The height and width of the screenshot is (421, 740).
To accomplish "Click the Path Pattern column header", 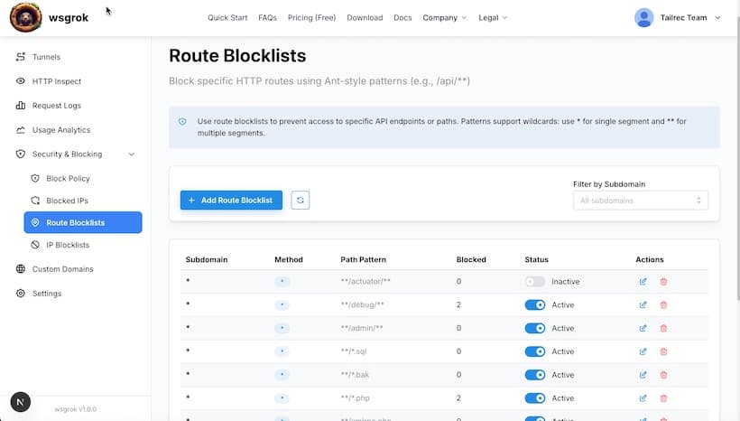I will click(x=364, y=259).
